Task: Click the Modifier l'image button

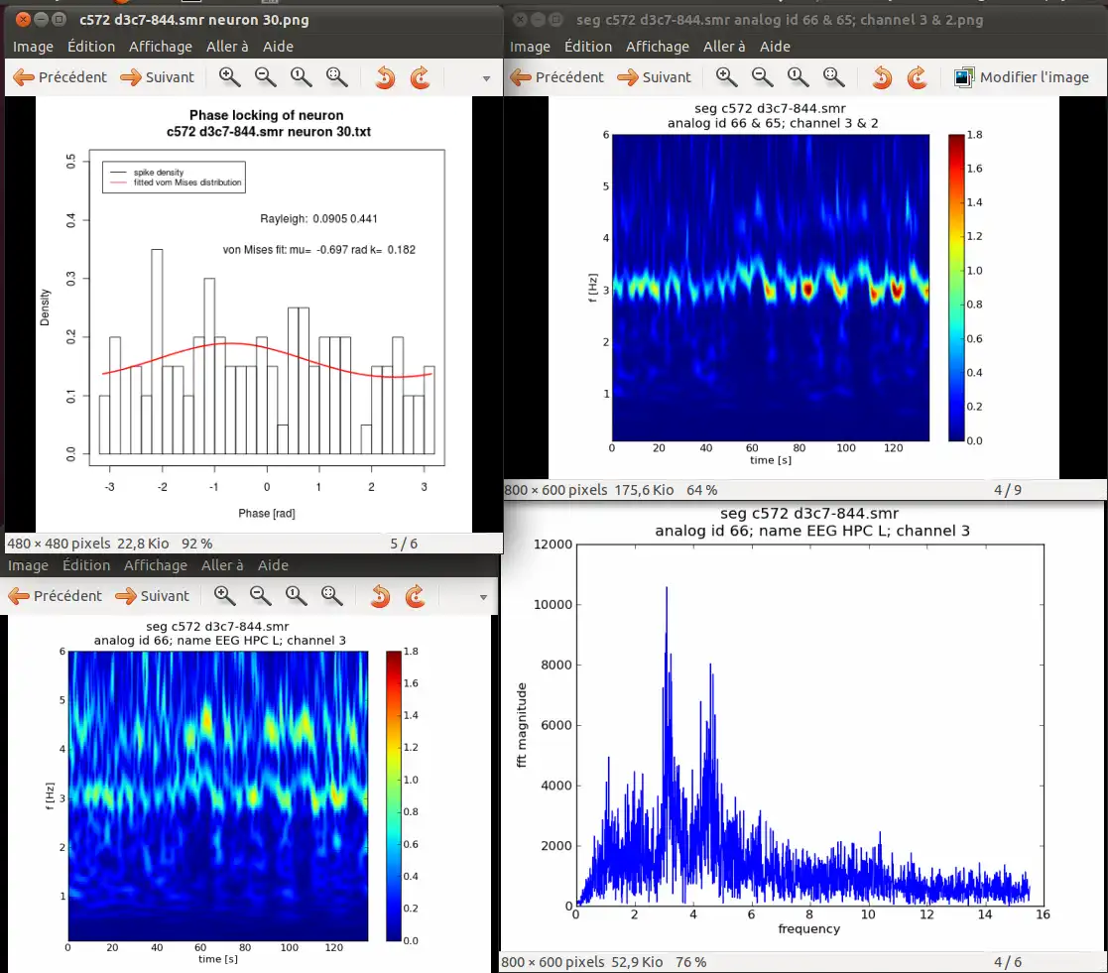Action: pos(1022,77)
